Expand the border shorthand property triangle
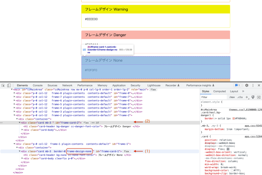262x175 pixels. point(216,118)
